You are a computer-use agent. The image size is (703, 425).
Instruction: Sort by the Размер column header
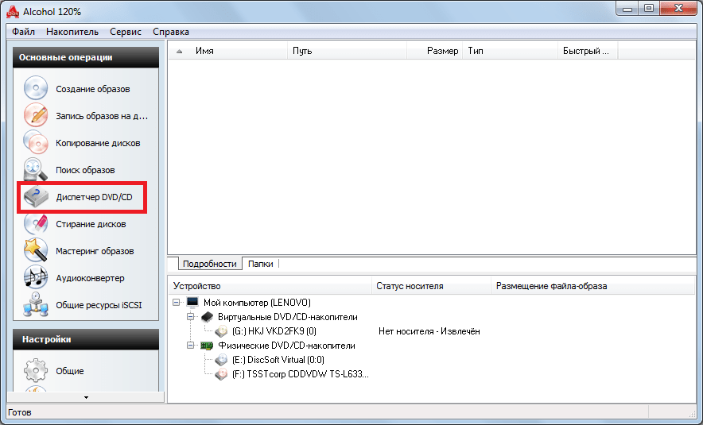tap(434, 51)
